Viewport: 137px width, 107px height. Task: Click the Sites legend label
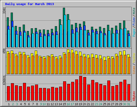(134, 70)
